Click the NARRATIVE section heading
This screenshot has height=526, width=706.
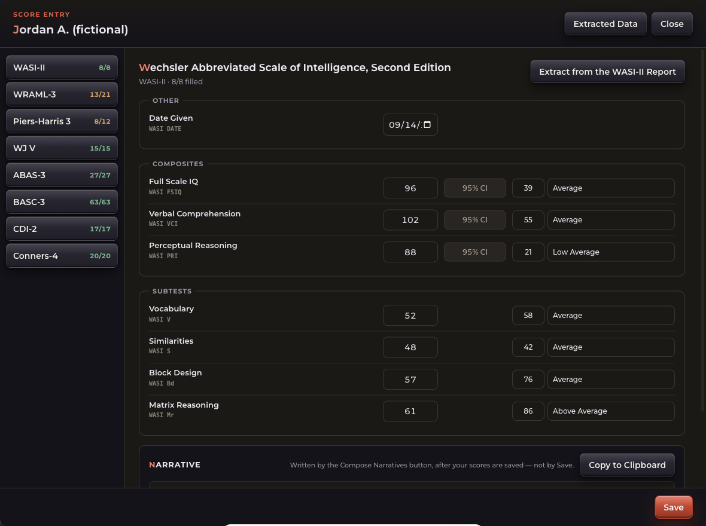pyautogui.click(x=175, y=465)
